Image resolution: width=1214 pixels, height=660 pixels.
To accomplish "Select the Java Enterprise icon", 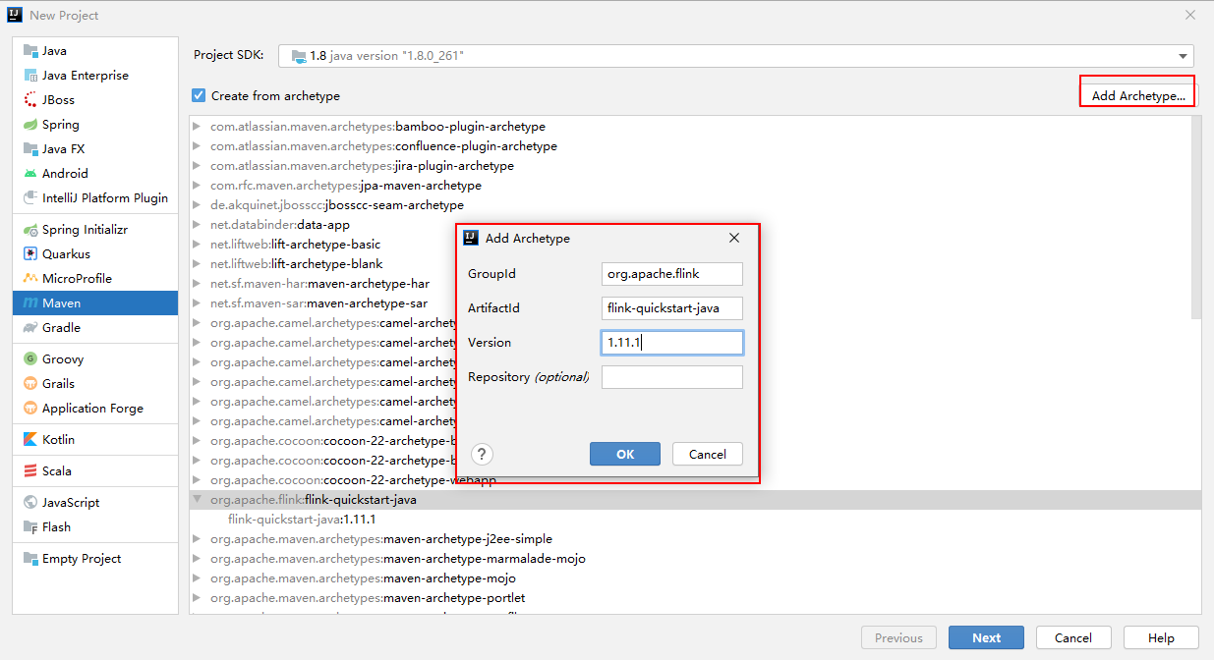I will coord(30,76).
